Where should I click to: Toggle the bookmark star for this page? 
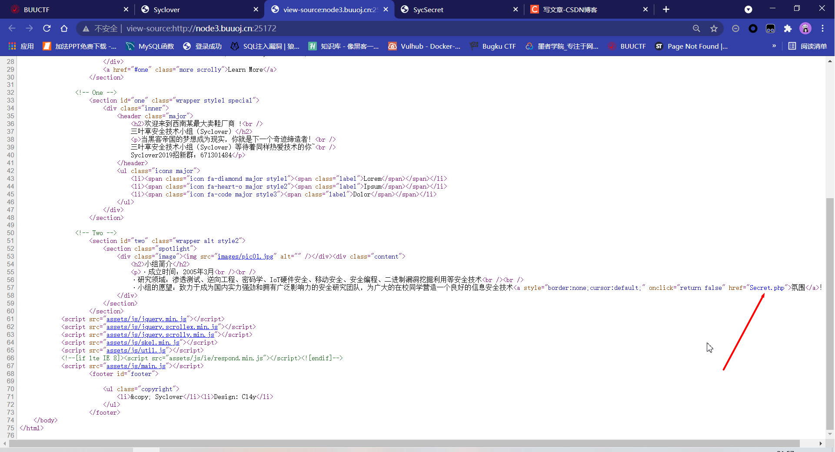click(714, 28)
